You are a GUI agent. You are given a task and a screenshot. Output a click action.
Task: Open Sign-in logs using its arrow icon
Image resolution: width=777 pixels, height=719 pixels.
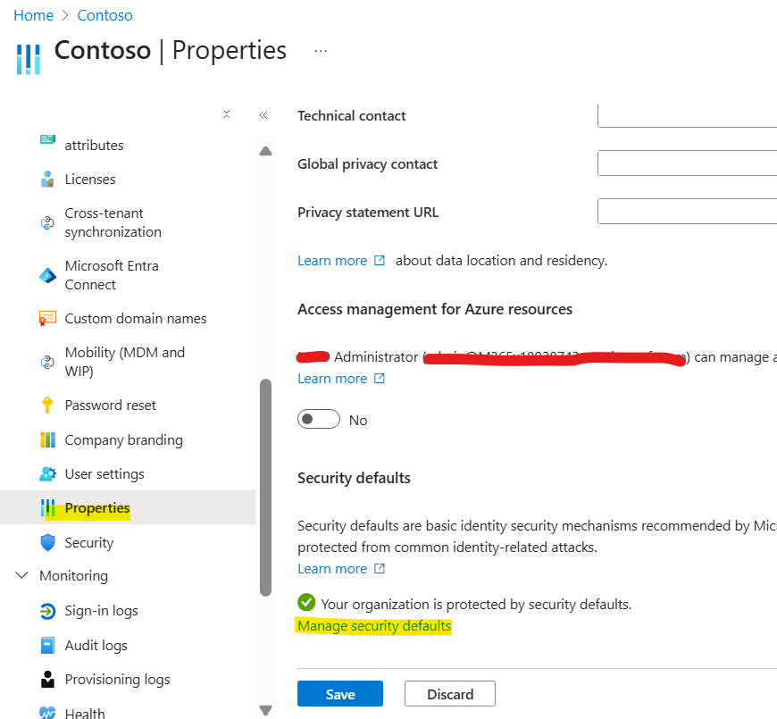point(49,611)
